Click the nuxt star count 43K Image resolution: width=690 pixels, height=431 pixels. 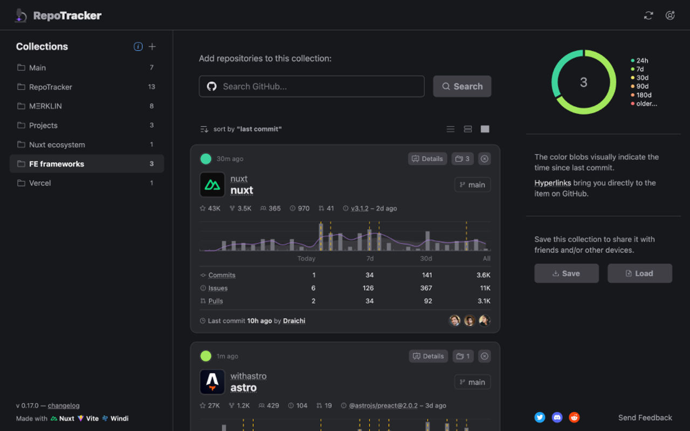pos(210,208)
